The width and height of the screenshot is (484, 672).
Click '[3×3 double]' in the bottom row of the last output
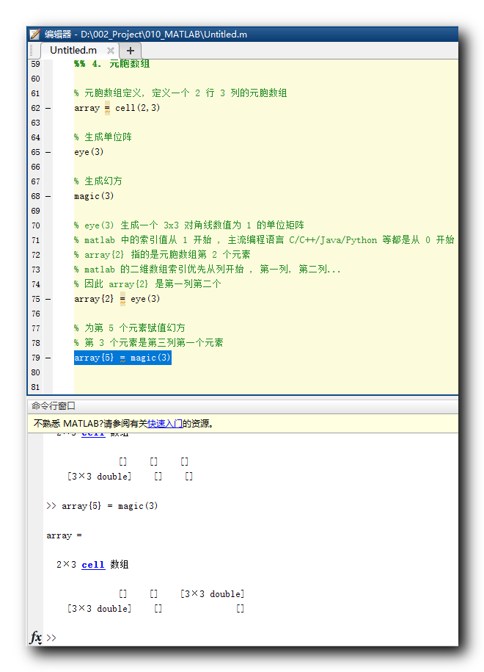(x=99, y=609)
